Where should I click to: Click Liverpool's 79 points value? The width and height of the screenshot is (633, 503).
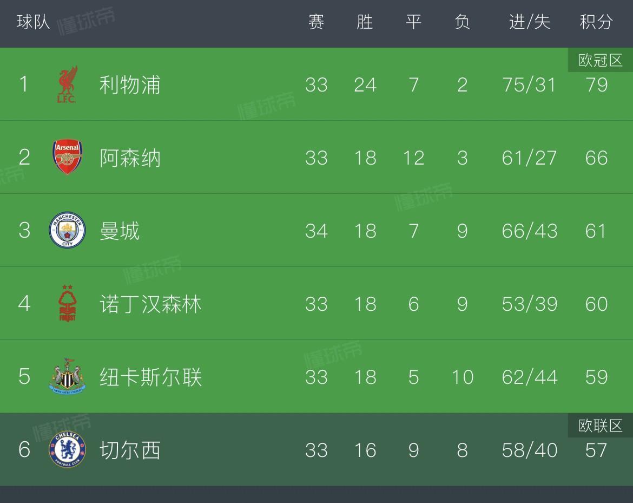(x=596, y=85)
